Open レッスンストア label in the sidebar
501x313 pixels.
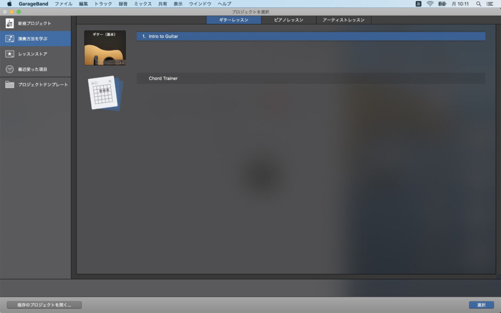point(33,54)
